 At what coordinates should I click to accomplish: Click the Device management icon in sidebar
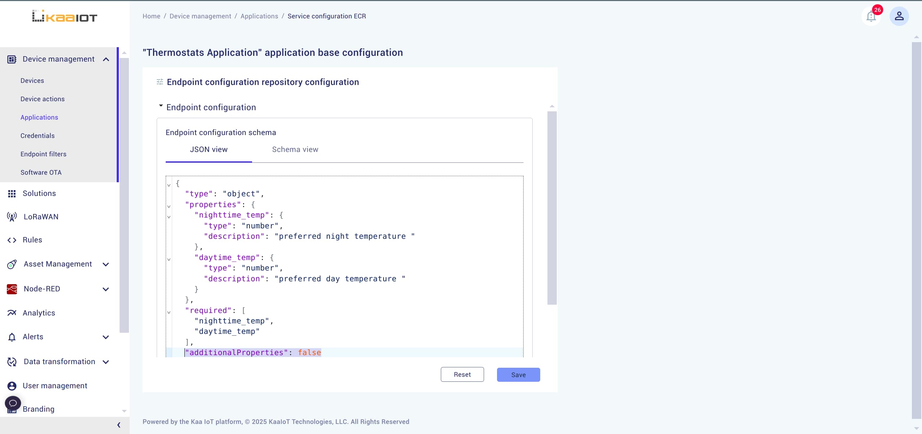pos(11,59)
